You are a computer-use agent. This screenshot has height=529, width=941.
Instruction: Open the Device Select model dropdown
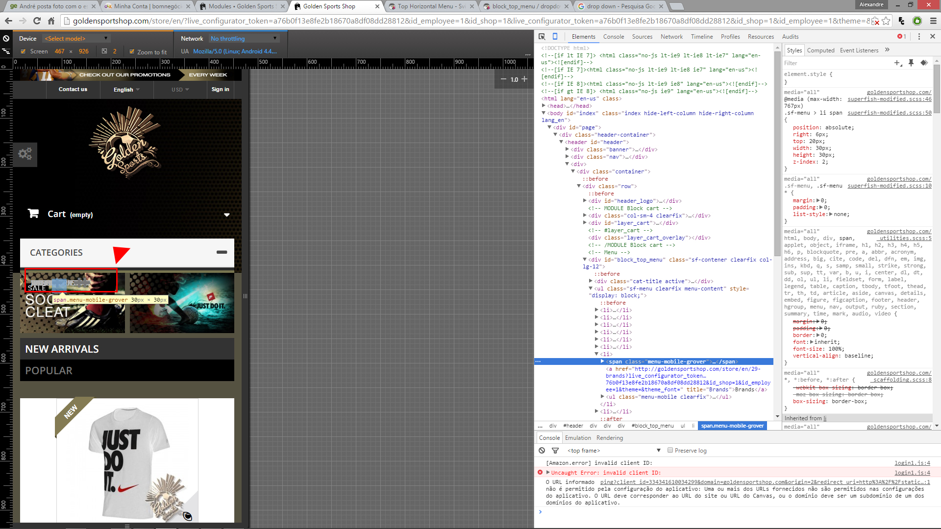76,39
